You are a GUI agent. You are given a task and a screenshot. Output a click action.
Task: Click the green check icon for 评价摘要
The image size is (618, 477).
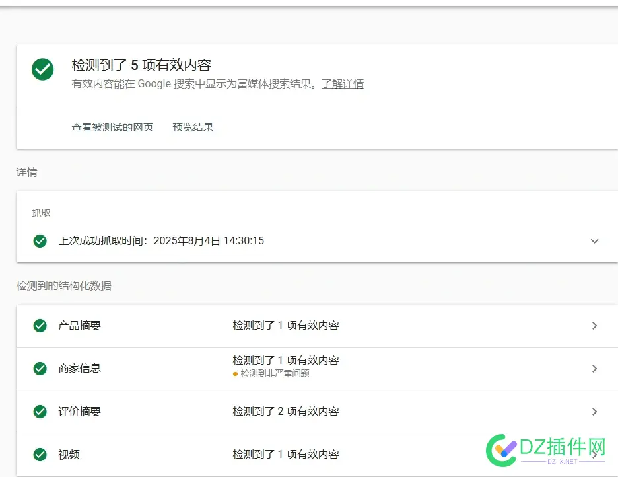[x=40, y=412]
